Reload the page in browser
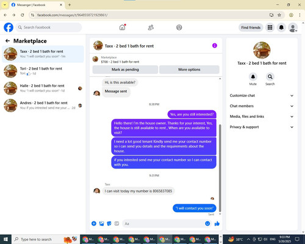This screenshot has height=244, width=305. point(23,15)
